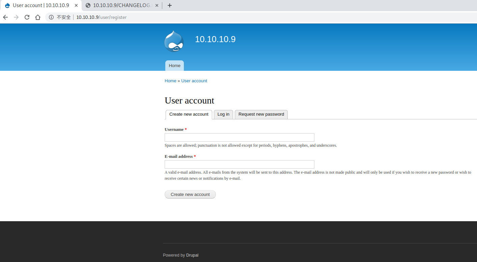The image size is (477, 262).
Task: Click the Home navigation menu item
Action: coord(174,66)
